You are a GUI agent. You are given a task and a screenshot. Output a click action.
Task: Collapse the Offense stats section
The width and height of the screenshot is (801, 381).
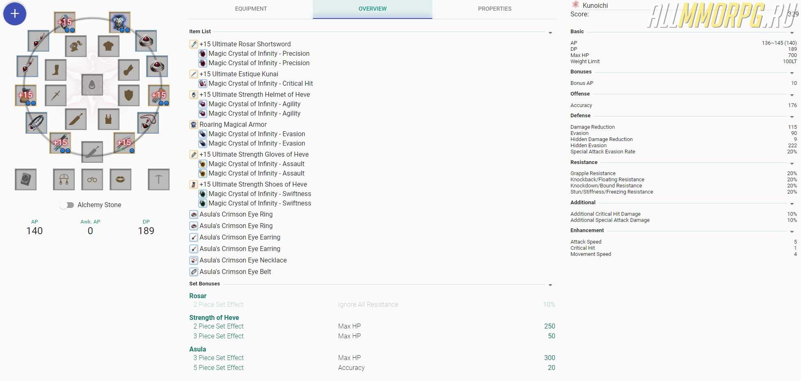tap(792, 95)
